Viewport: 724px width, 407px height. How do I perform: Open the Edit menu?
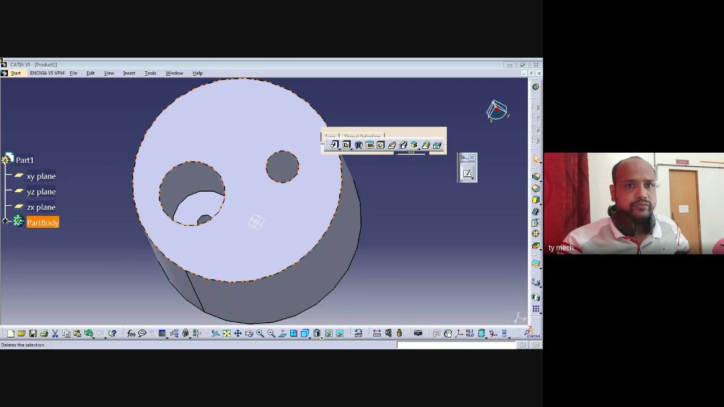coord(90,73)
